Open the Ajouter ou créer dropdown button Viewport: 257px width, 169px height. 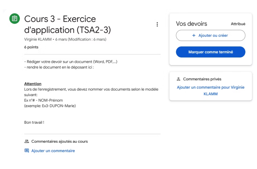coord(210,36)
